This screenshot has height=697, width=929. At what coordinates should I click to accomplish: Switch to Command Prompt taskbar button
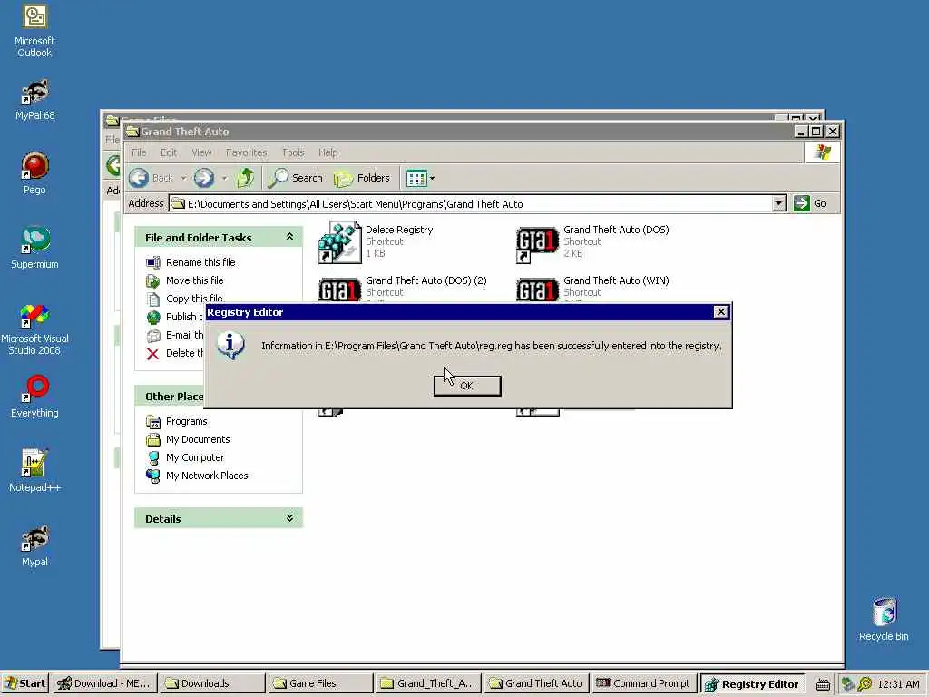(643, 683)
